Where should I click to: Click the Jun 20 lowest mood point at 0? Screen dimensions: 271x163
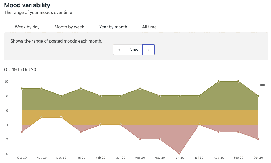[179, 154]
